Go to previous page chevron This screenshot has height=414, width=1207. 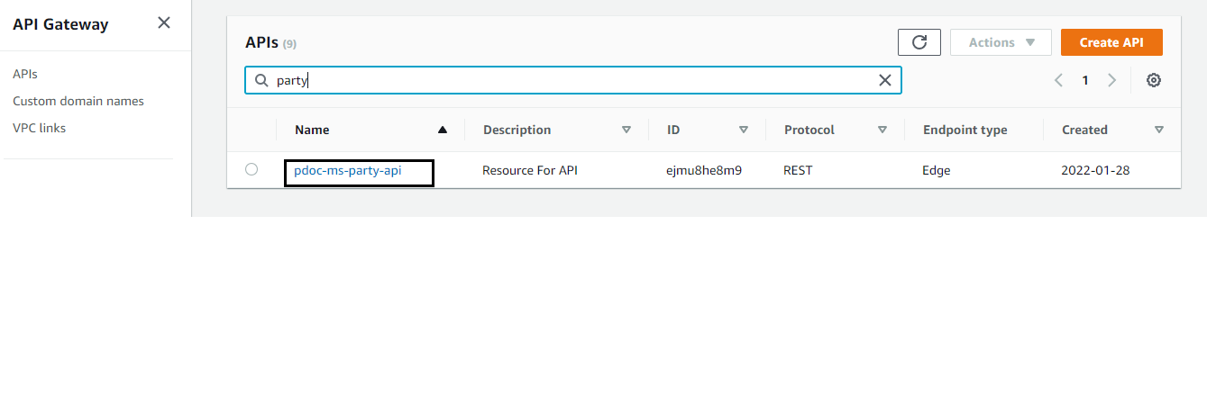tap(1059, 80)
